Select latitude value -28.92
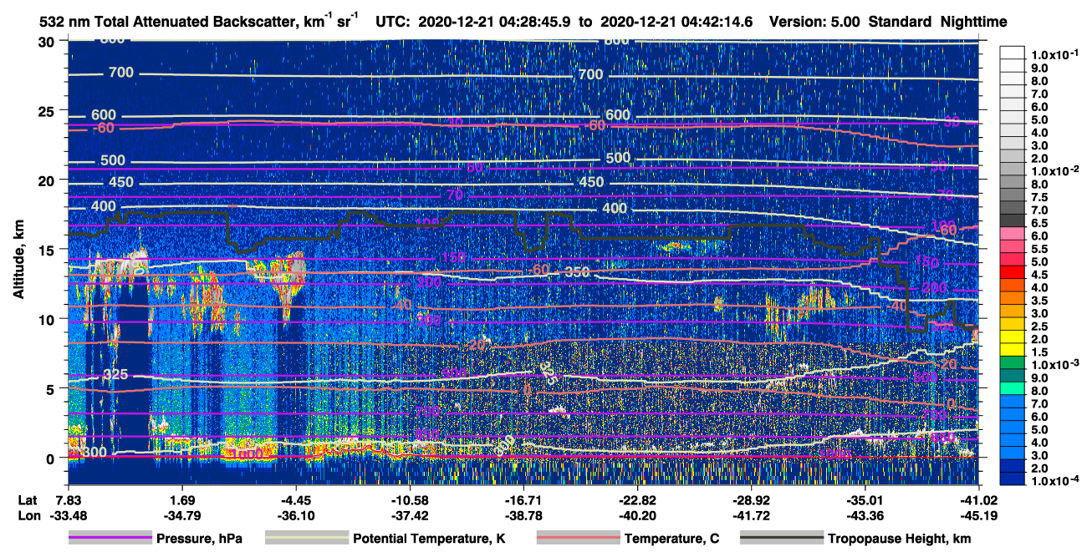1087x557 pixels. (x=751, y=500)
